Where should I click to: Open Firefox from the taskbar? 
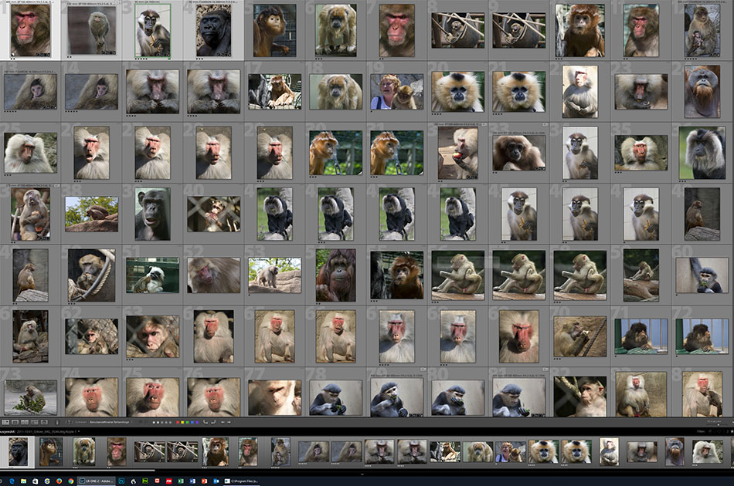point(59,481)
